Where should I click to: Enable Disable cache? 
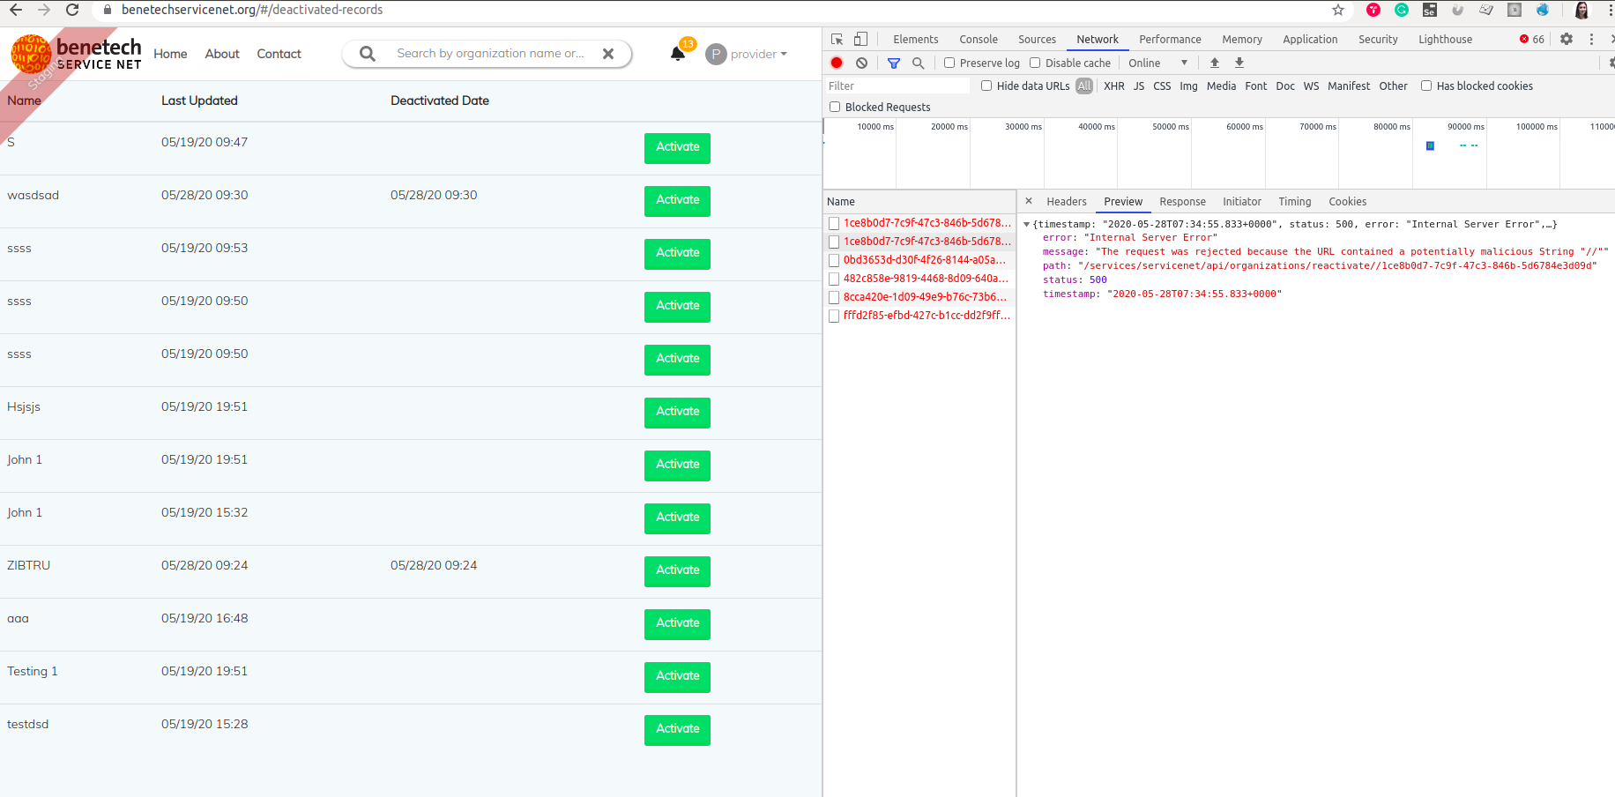pos(1034,63)
